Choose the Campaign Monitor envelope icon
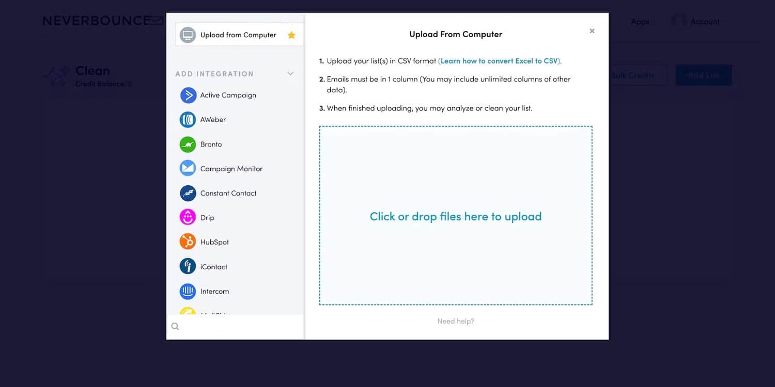 click(188, 169)
